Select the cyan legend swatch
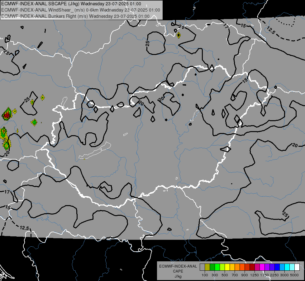 [x=287, y=267]
